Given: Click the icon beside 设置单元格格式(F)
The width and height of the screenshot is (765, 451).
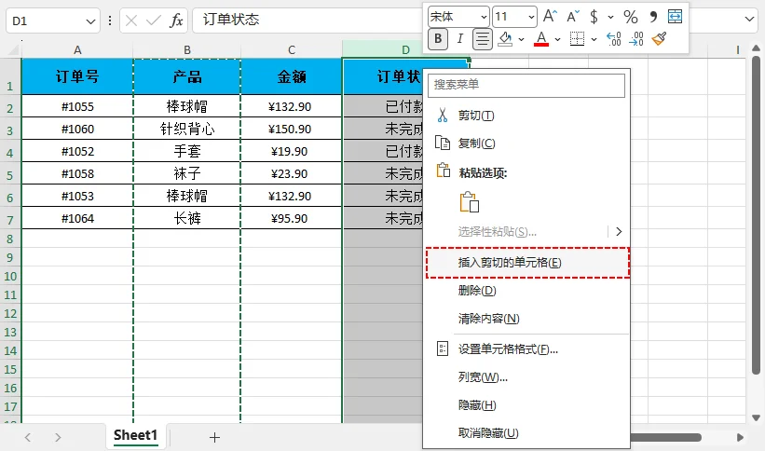Looking at the screenshot, I should pos(443,348).
